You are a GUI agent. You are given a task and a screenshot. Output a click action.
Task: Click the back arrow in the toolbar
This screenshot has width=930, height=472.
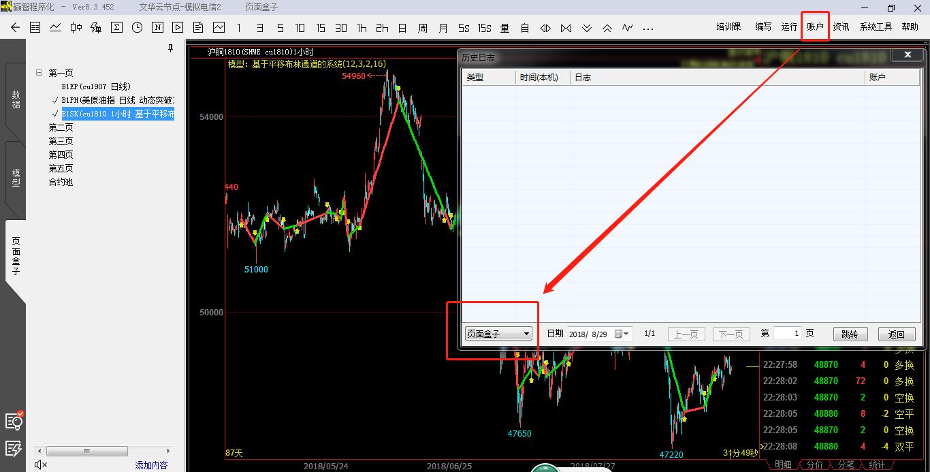16,28
